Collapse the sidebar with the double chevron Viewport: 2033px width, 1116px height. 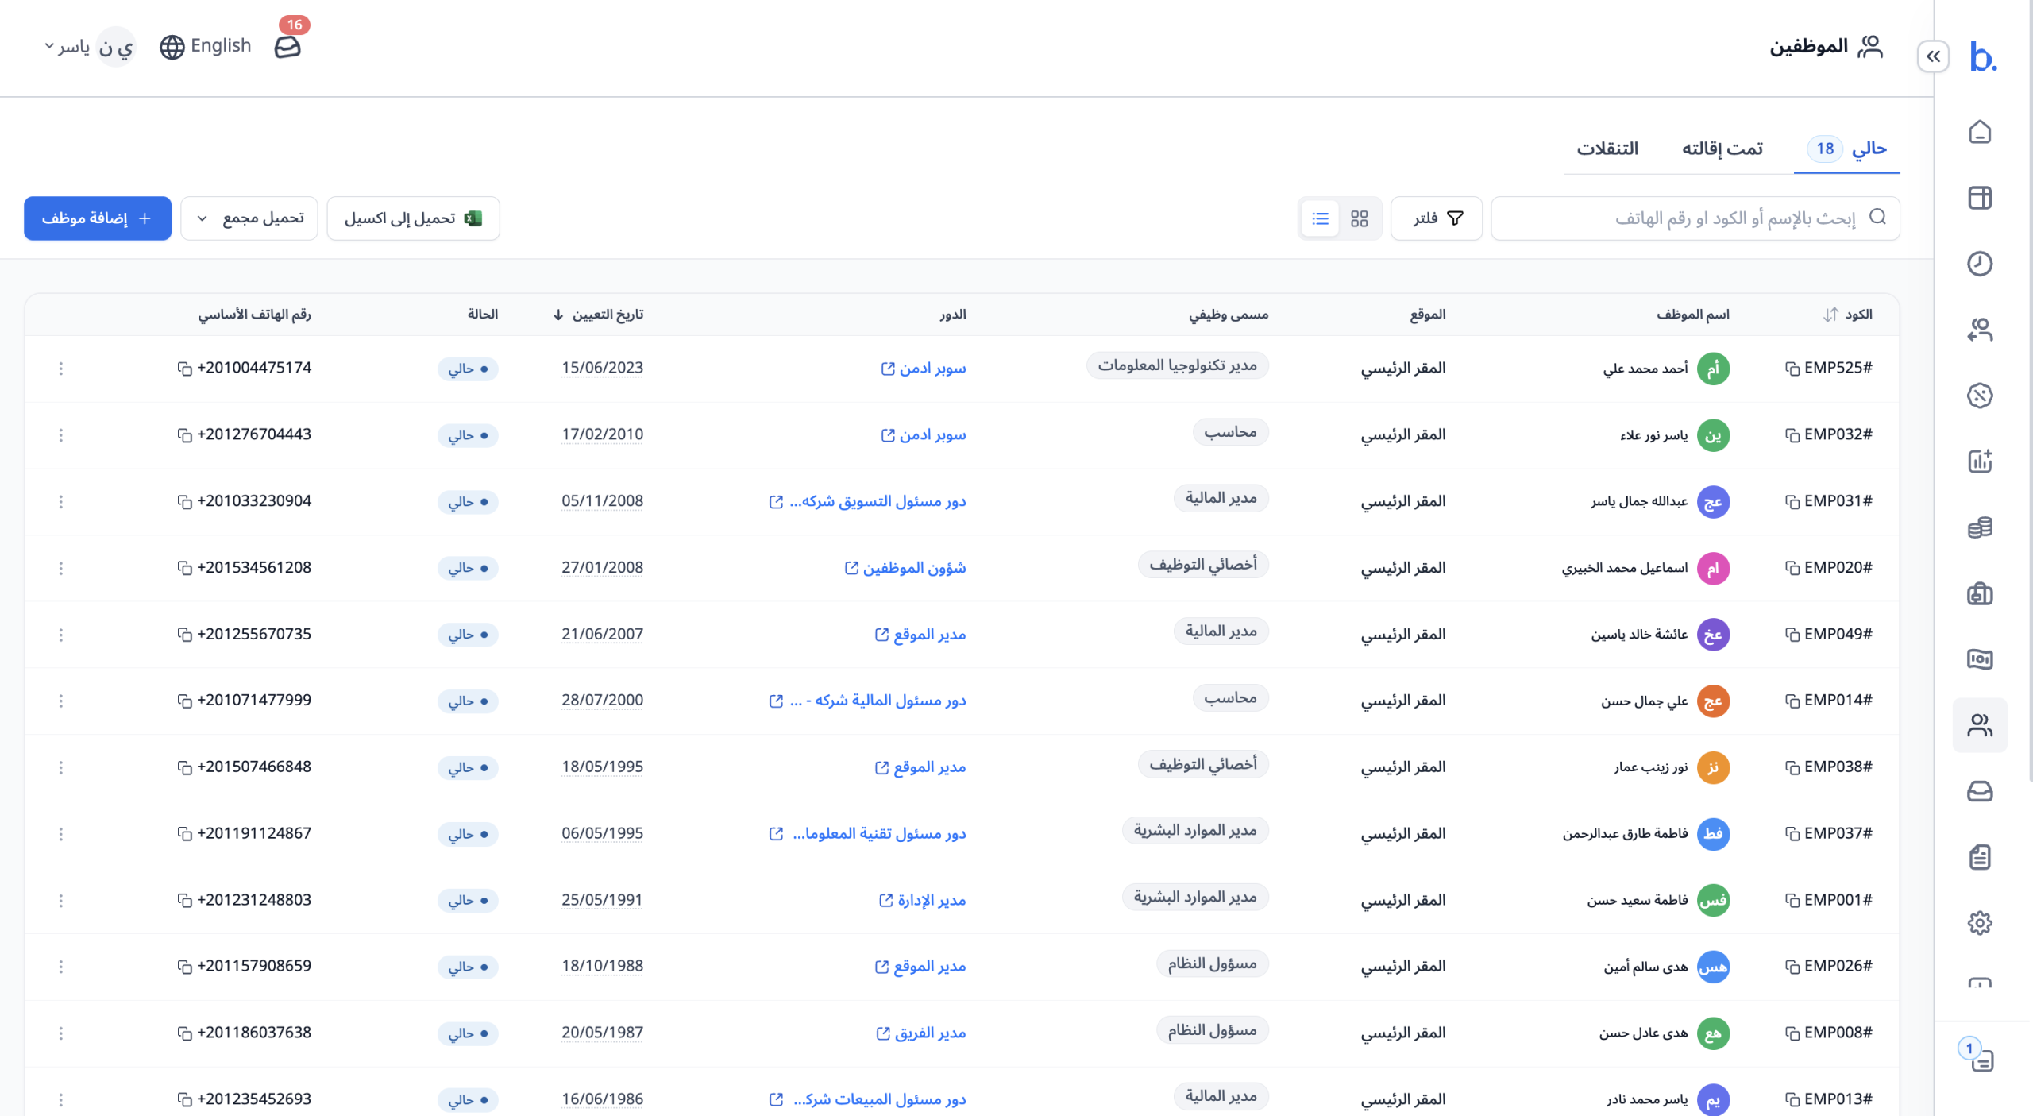pyautogui.click(x=1933, y=56)
